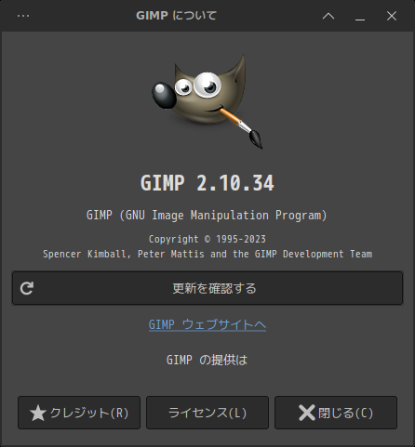The width and height of the screenshot is (415, 447).
Task: Click the Copyright © 1995-2023 line
Action: pos(207,239)
